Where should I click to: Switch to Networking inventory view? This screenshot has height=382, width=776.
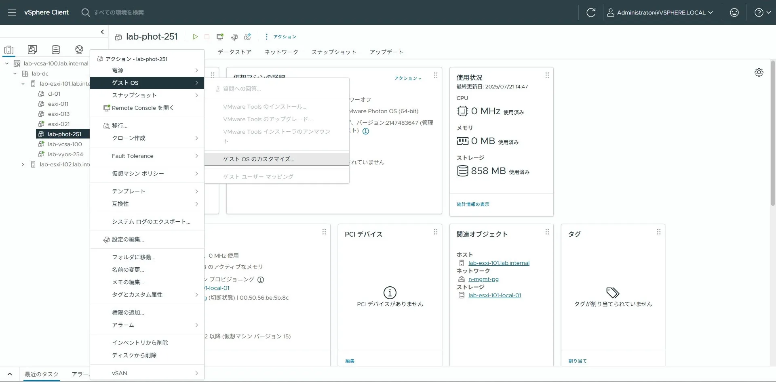pos(79,50)
